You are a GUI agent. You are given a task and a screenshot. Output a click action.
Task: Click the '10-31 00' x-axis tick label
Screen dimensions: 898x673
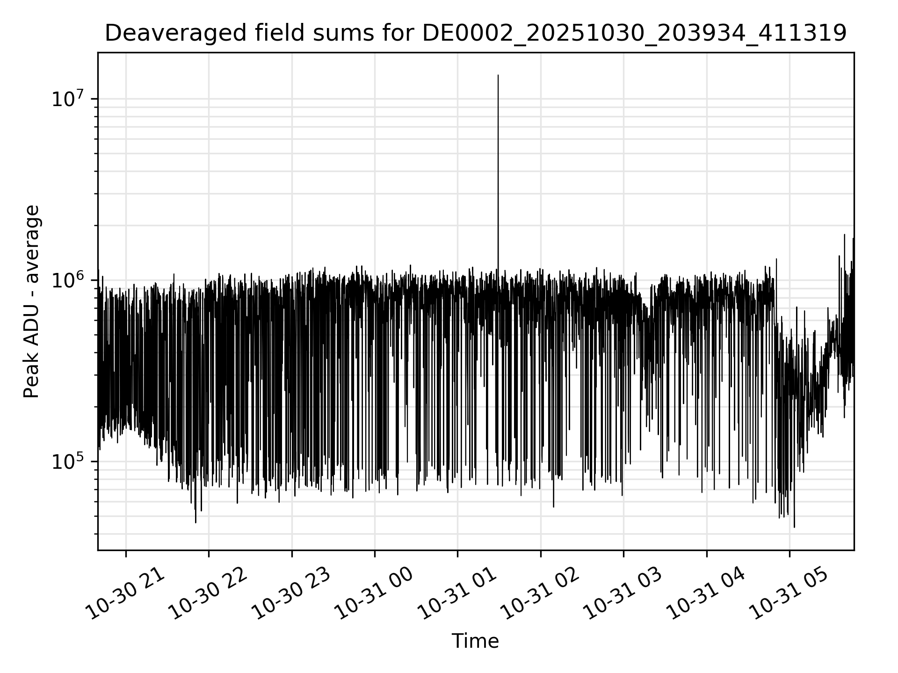[x=374, y=594]
